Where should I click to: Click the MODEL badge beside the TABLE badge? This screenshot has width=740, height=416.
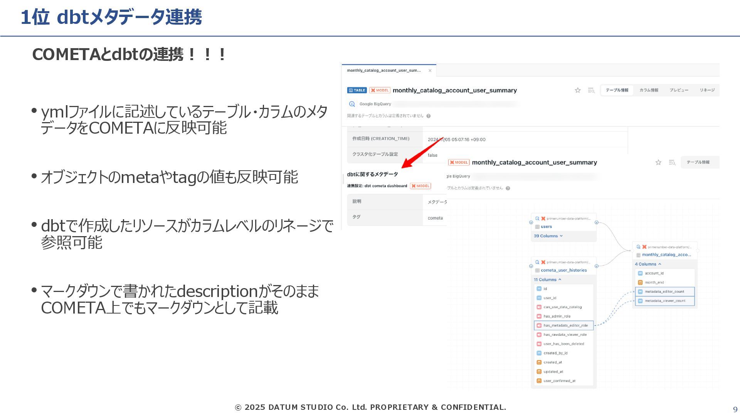(380, 90)
